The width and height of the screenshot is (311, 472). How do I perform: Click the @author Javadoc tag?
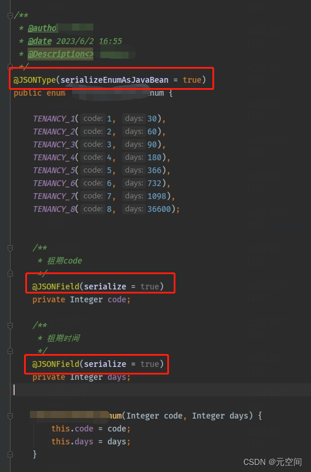(x=42, y=28)
